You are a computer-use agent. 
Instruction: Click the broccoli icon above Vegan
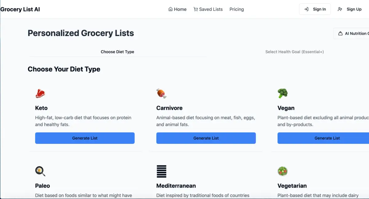coord(283,93)
